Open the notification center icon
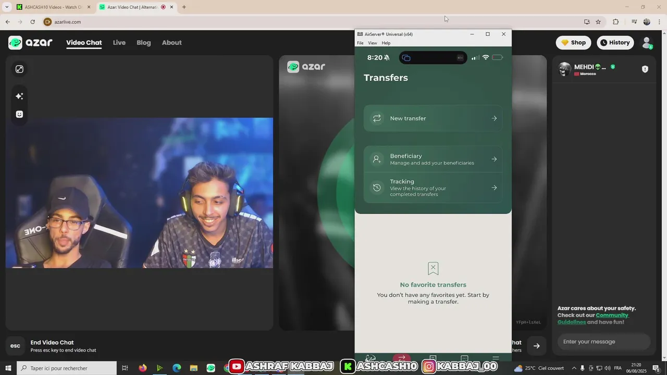Viewport: 667px width, 375px height. pyautogui.click(x=656, y=368)
